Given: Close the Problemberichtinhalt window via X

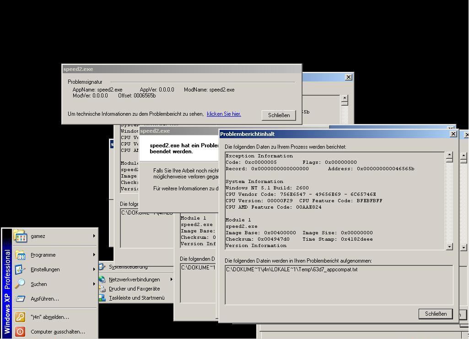Looking at the screenshot, I should coord(453,134).
